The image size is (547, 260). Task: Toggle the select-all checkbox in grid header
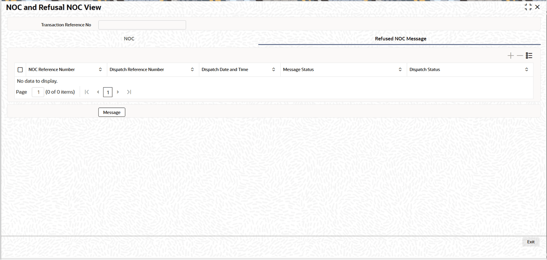20,69
